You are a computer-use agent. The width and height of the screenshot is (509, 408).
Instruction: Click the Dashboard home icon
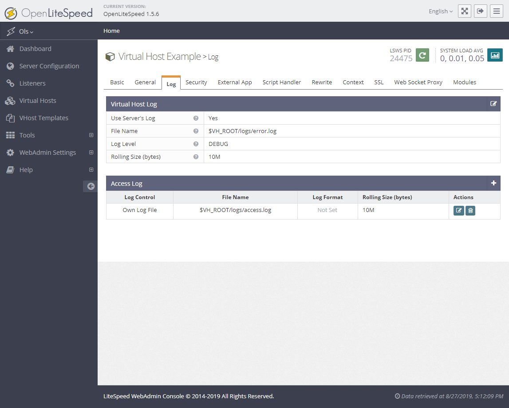coord(10,49)
